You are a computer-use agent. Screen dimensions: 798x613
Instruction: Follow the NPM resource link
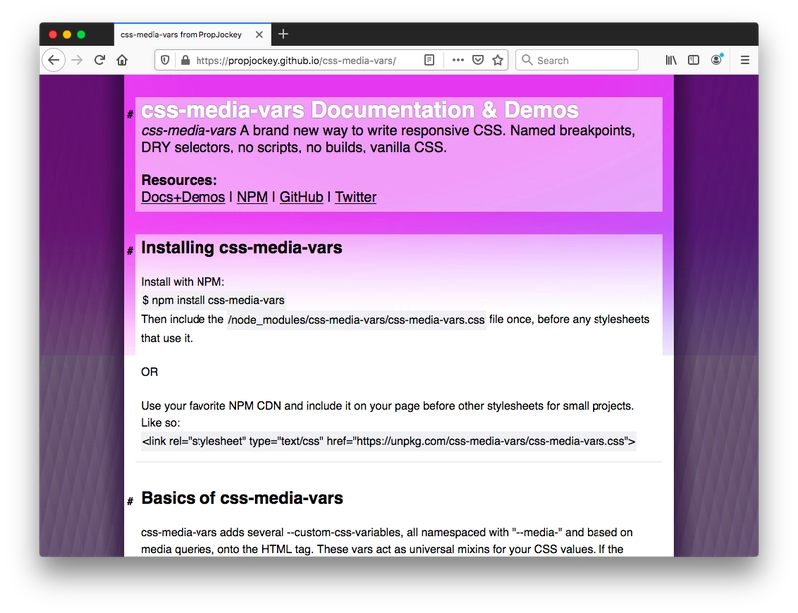point(252,197)
